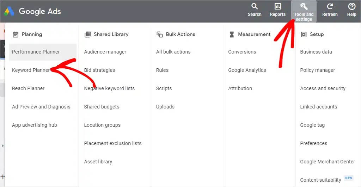Screen dimensions: 361x187
Task: Click the Bulk Actions heading
Action: pos(180,35)
